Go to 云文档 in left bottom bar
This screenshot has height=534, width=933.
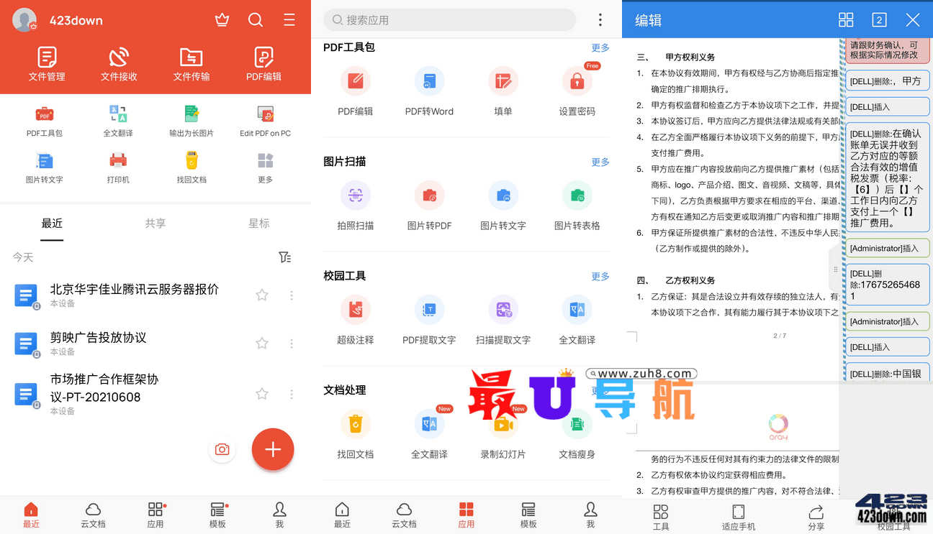93,515
